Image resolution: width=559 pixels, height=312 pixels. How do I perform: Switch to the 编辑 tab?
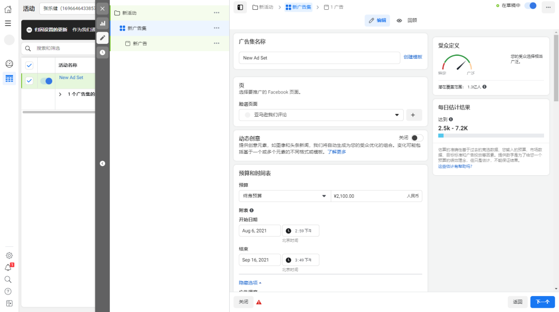pos(377,20)
